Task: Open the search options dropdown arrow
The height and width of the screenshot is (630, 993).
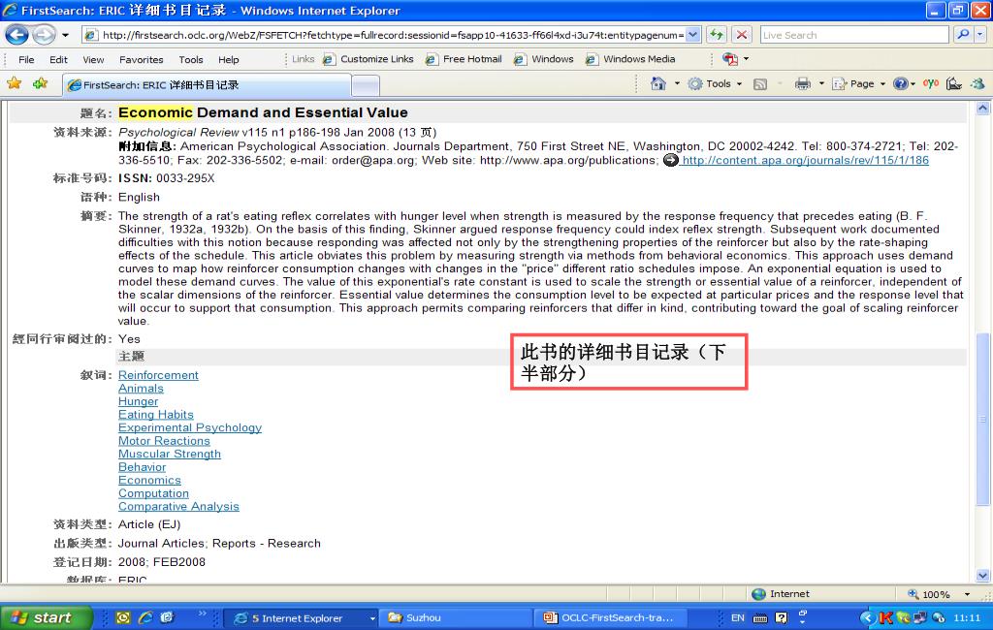Action: tap(980, 35)
